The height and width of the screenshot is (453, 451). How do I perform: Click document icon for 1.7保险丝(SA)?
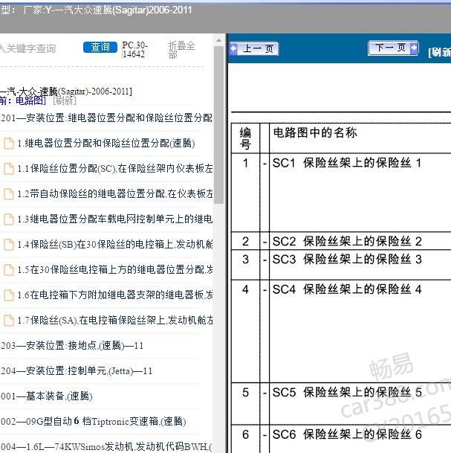[x=9, y=321]
